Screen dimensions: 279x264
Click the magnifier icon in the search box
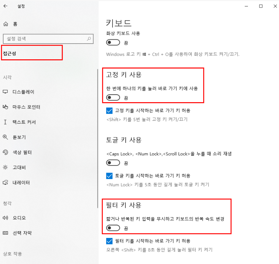89,39
